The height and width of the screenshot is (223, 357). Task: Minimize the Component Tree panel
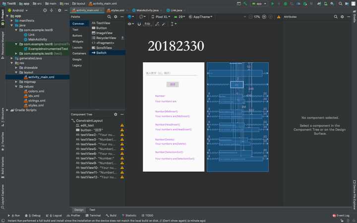tap(122, 114)
